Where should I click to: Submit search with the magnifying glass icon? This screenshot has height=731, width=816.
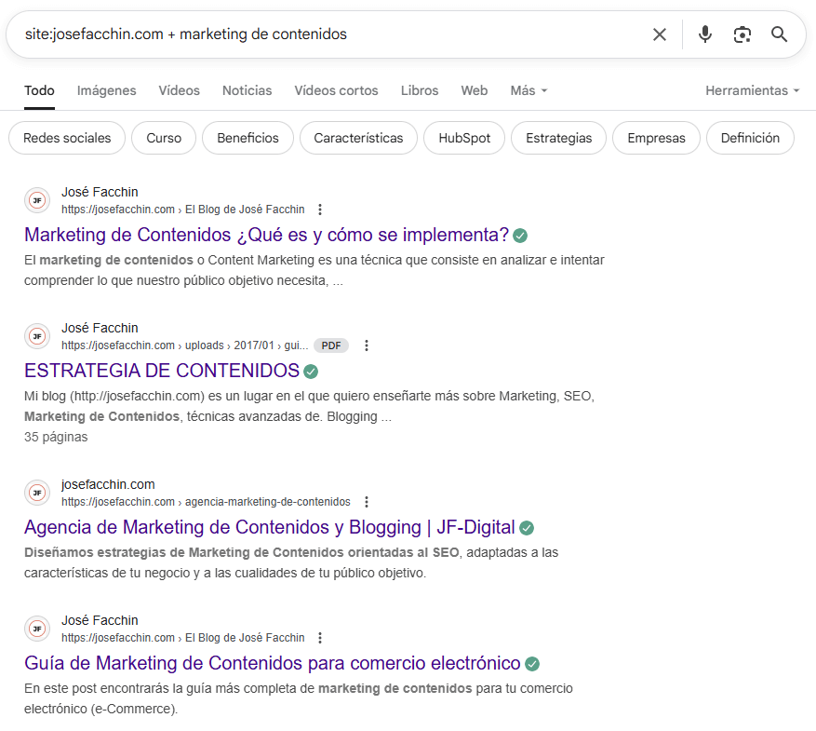pos(779,34)
